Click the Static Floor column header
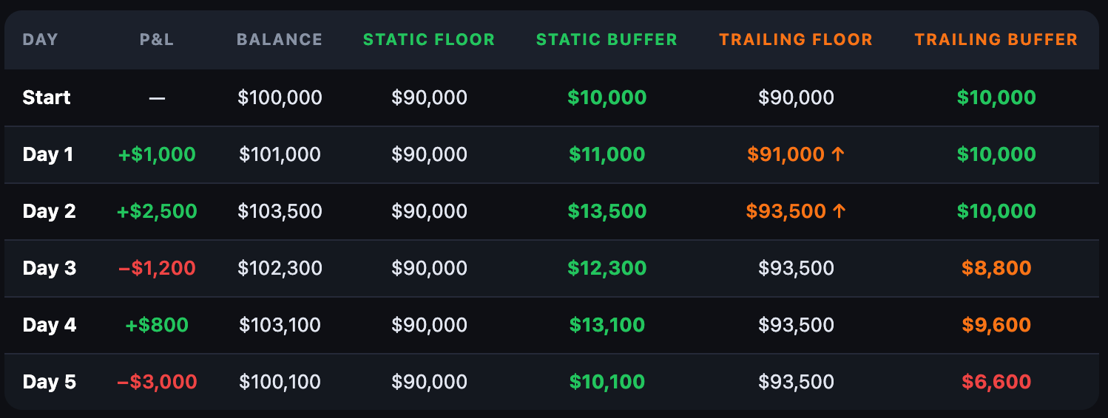 pyautogui.click(x=429, y=40)
